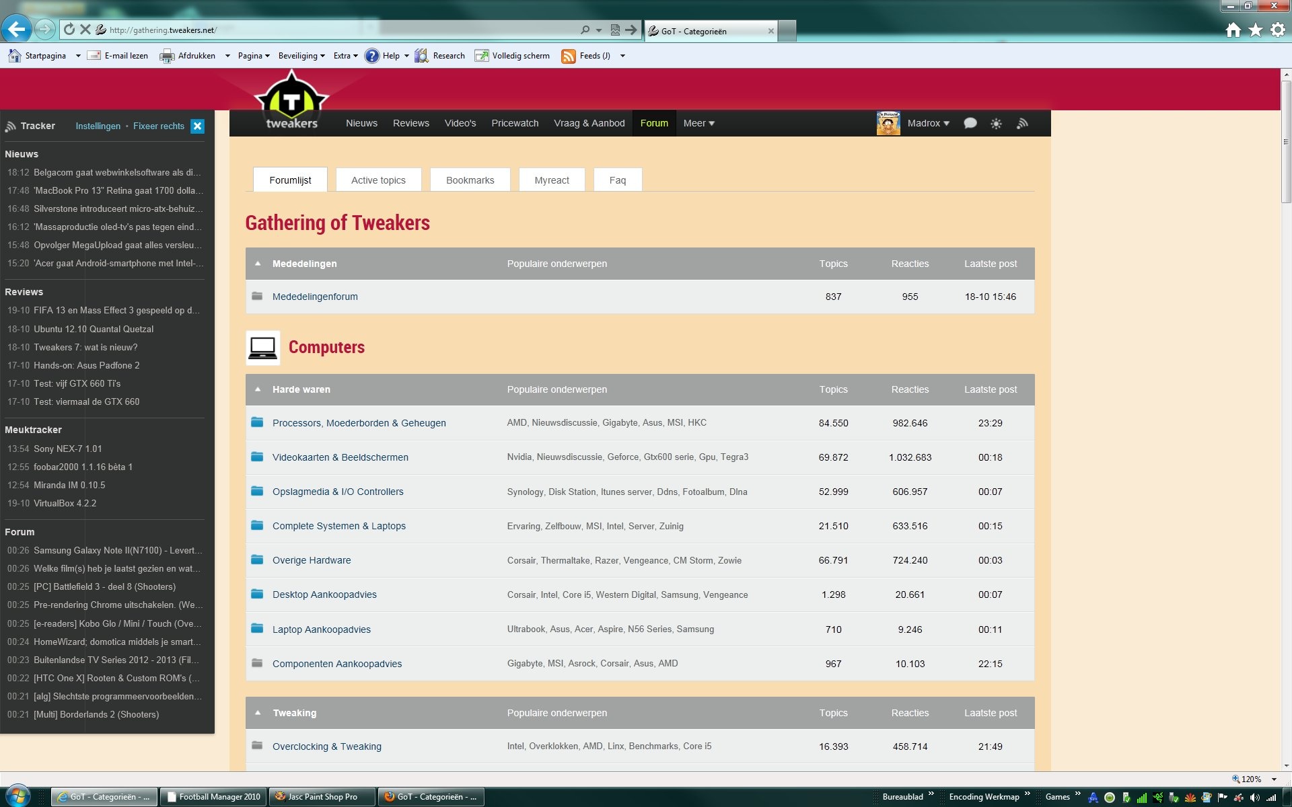Screen dimensions: 1292x807
Task: Open browser favorites star icon
Action: pyautogui.click(x=1255, y=30)
